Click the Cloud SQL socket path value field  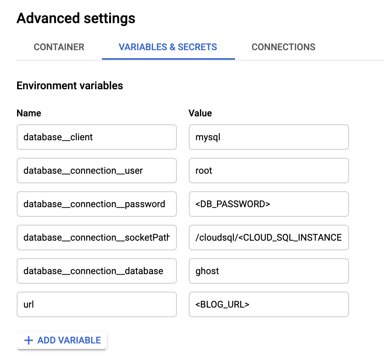(x=268, y=237)
